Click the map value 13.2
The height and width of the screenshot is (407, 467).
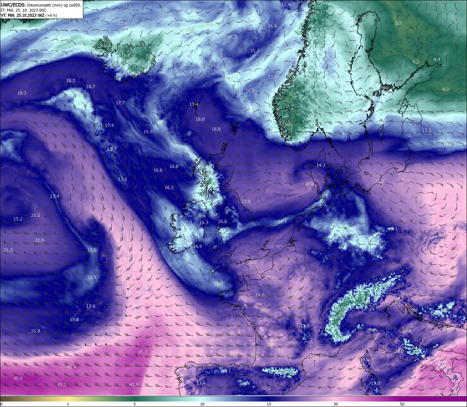point(272,77)
